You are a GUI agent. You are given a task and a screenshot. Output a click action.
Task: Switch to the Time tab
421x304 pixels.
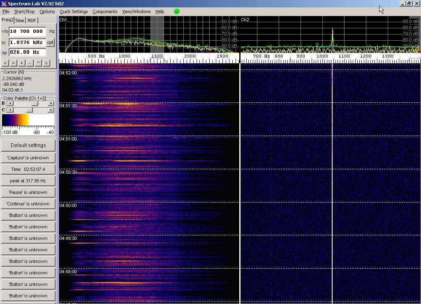(19, 21)
